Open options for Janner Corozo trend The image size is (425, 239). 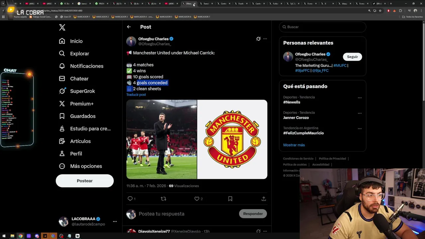[x=360, y=113]
